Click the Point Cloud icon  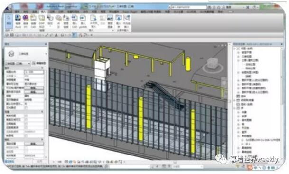pyautogui.click(x=58, y=21)
